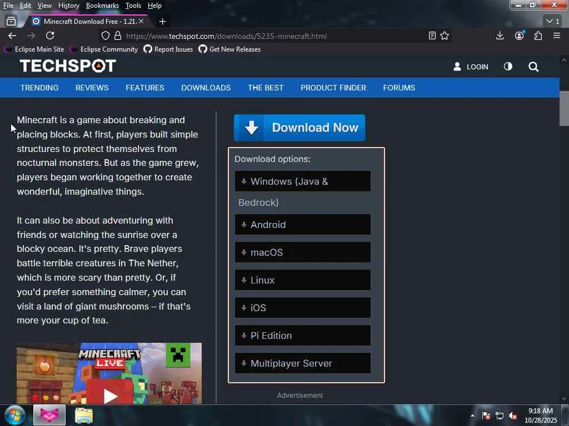The width and height of the screenshot is (569, 426).
Task: Click the TechSpot LOGIN link
Action: pyautogui.click(x=471, y=67)
